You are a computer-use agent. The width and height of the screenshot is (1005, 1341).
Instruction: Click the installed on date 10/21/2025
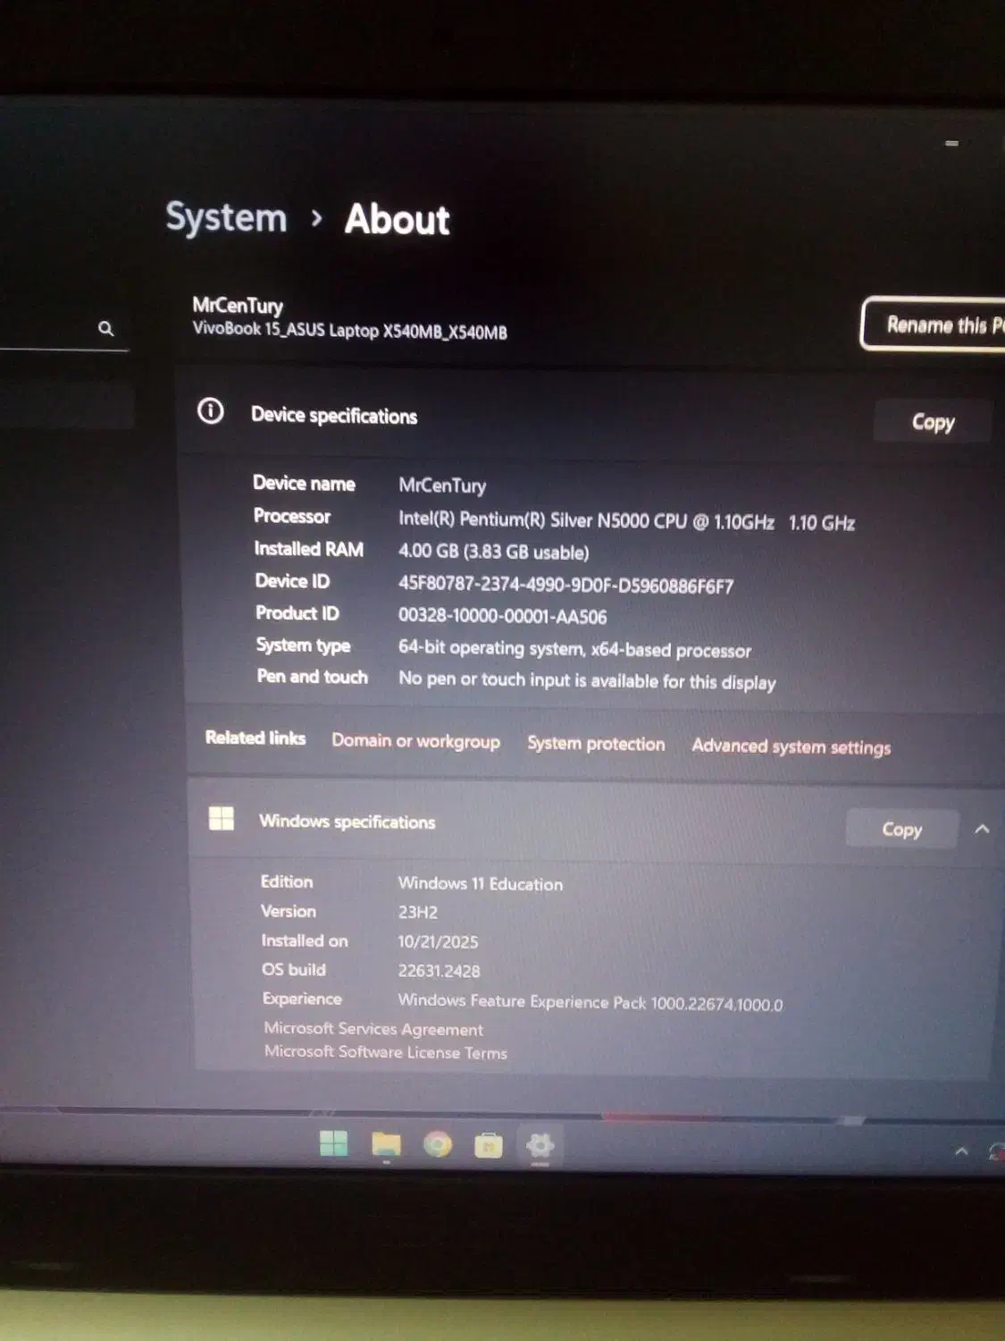pyautogui.click(x=438, y=941)
